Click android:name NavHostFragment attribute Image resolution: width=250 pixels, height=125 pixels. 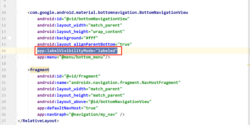point(109,83)
